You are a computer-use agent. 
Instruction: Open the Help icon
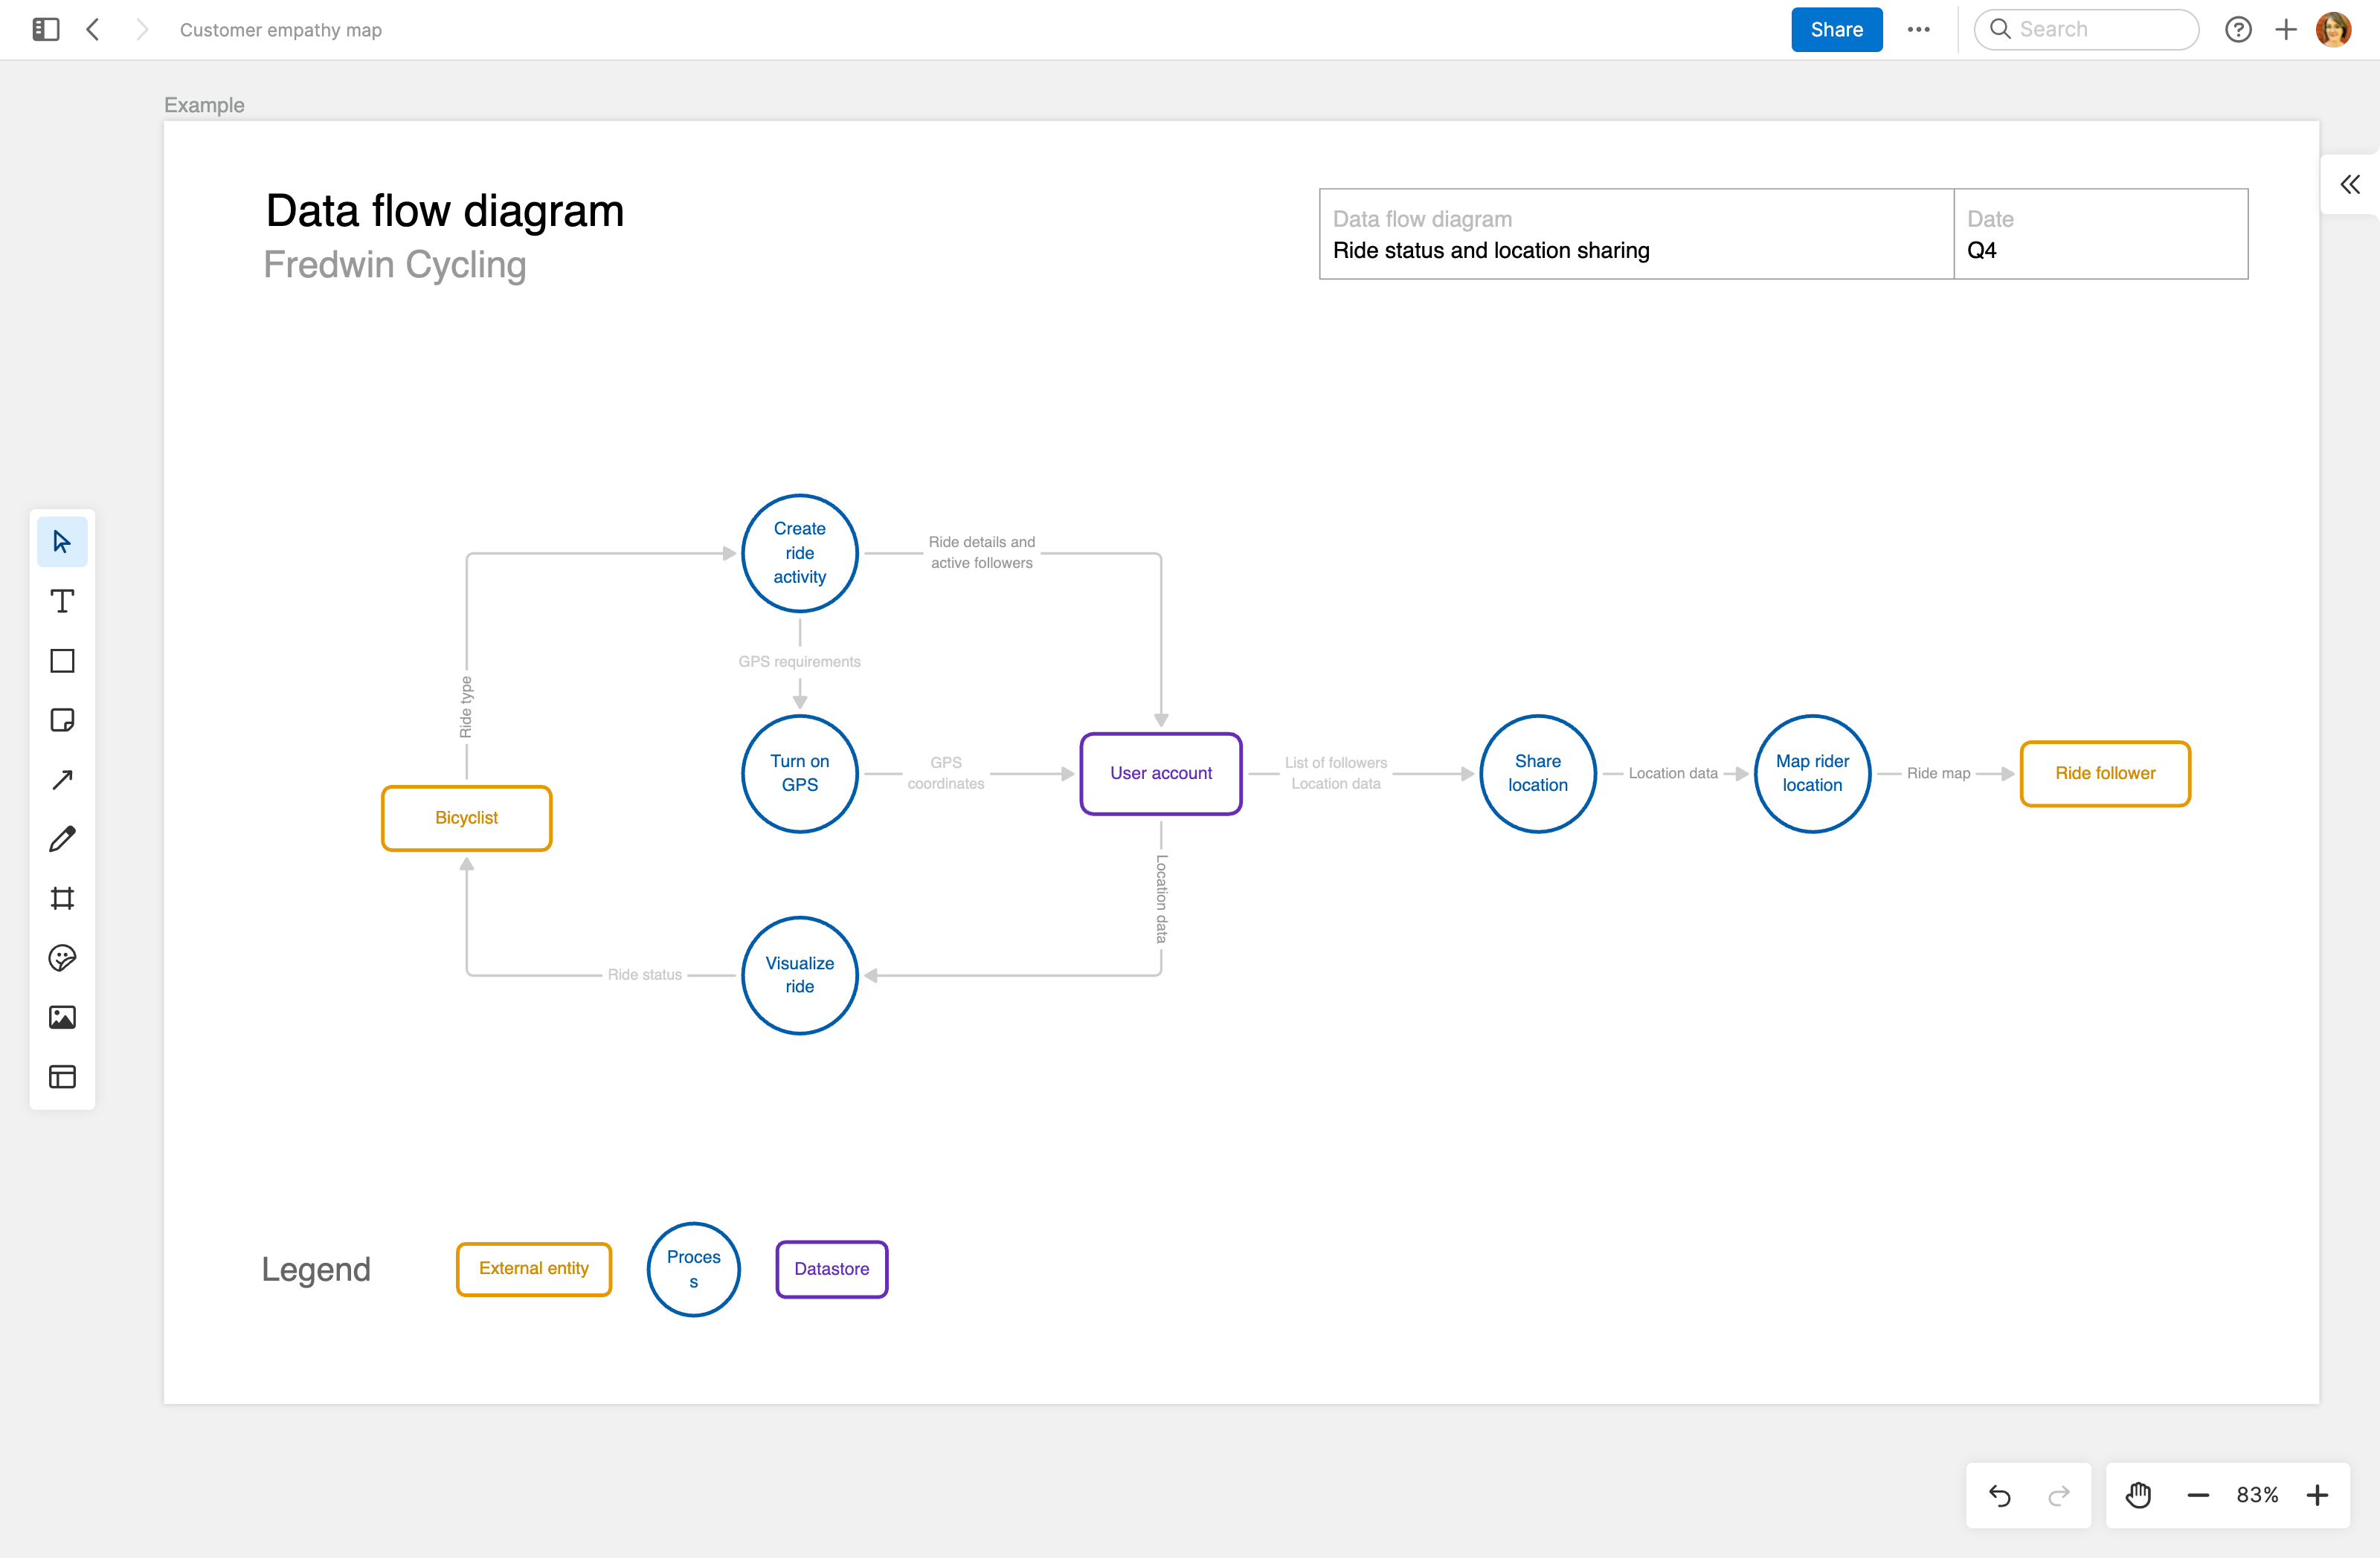(2239, 29)
